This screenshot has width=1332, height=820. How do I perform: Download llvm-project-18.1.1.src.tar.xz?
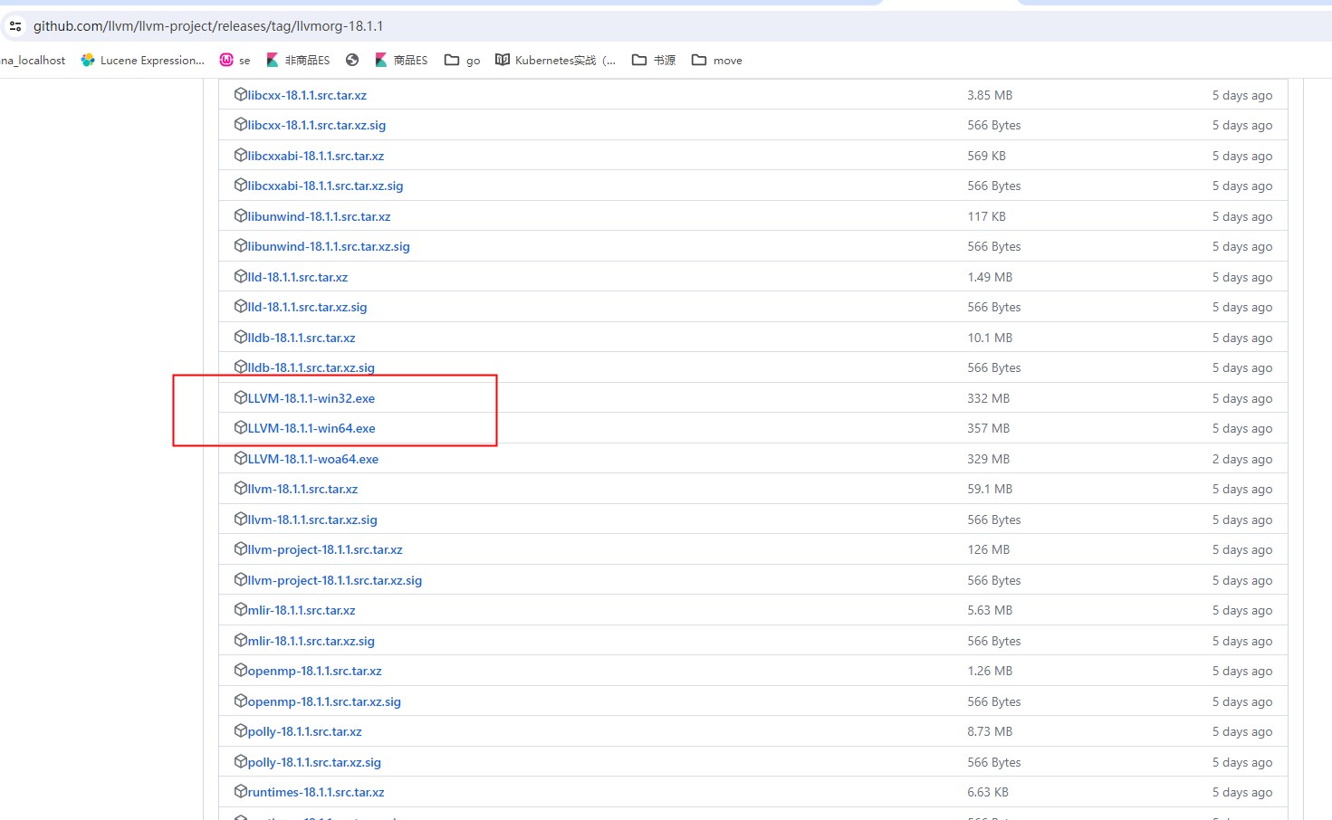325,549
